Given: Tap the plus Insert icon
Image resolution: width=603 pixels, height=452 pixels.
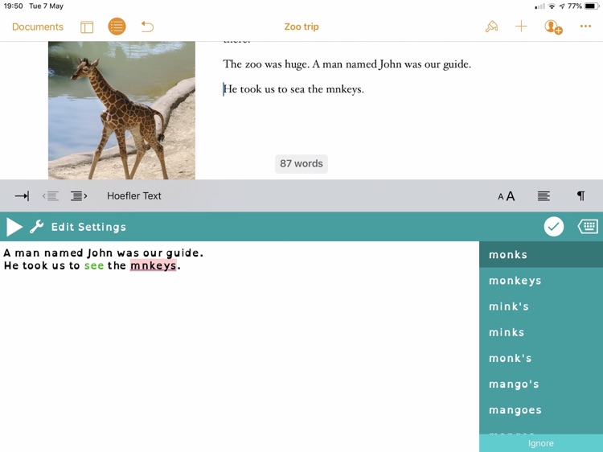Looking at the screenshot, I should coord(521,27).
